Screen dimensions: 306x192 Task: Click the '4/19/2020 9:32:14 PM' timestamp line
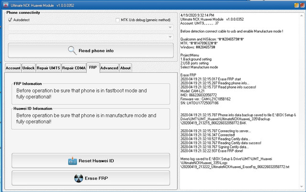coord(197,15)
